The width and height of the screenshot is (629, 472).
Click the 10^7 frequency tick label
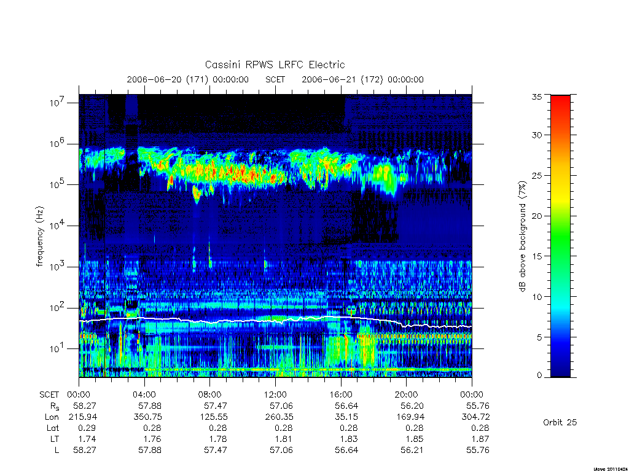click(57, 102)
